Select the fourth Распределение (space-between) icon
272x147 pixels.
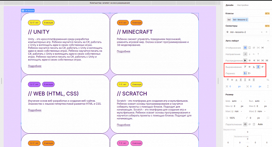[x=258, y=60]
